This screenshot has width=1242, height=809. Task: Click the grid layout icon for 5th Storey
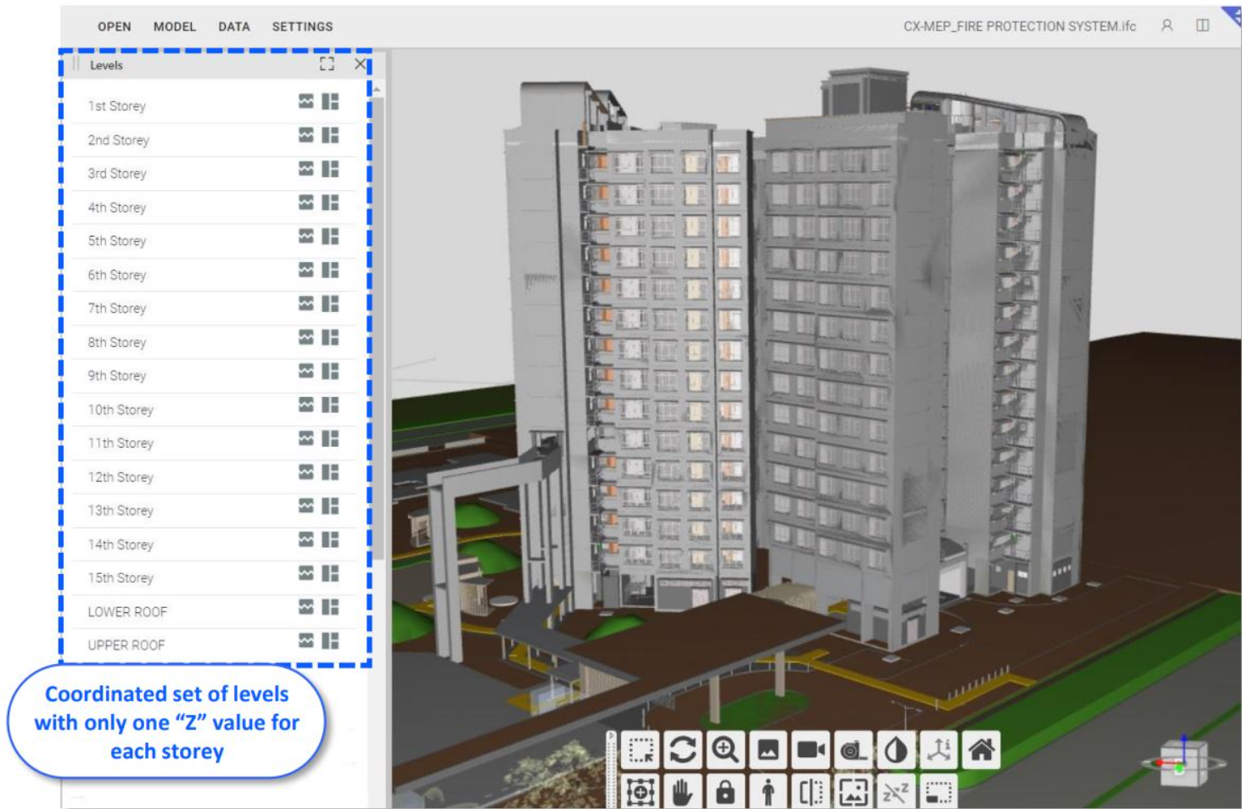pyautogui.click(x=331, y=237)
